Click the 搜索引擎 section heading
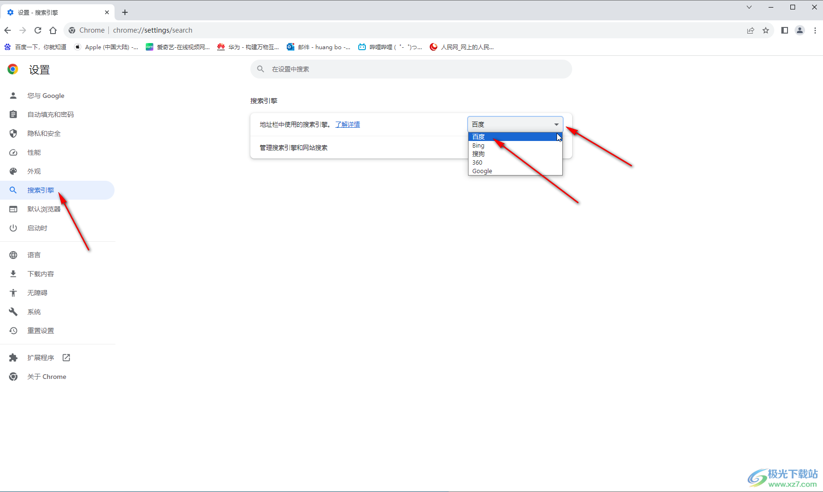The image size is (823, 492). click(x=264, y=101)
